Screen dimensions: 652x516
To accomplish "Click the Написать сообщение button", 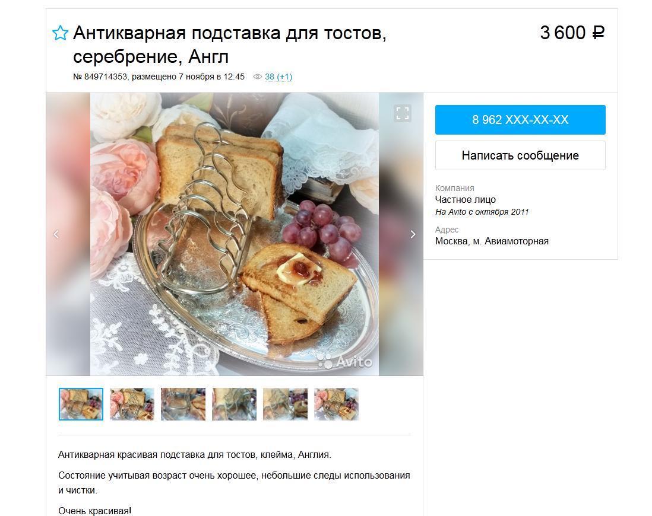I will tap(520, 155).
